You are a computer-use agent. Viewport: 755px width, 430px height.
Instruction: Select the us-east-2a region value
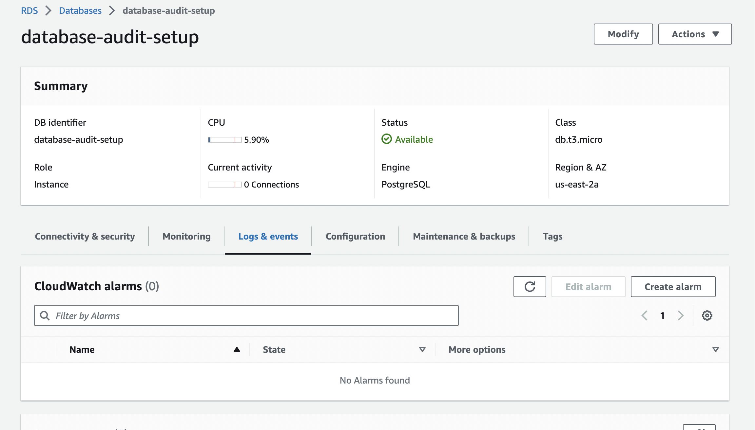pyautogui.click(x=577, y=184)
